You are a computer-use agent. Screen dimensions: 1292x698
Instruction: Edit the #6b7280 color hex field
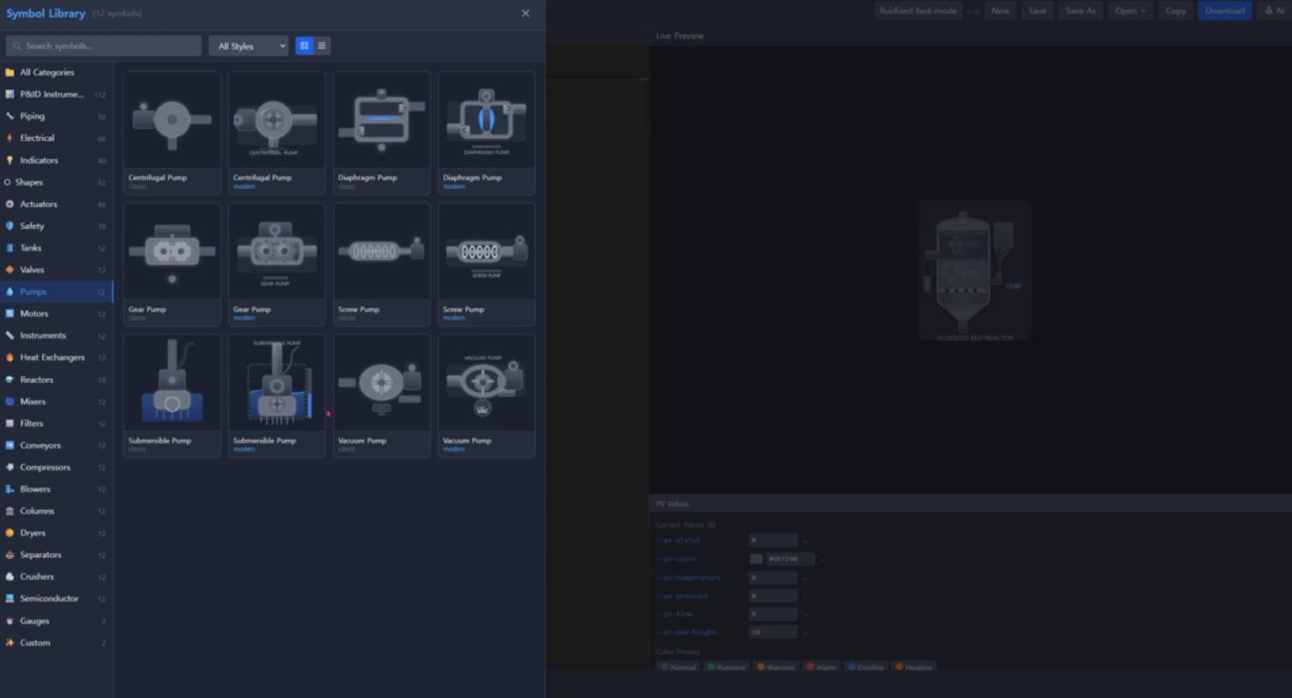tap(790, 559)
